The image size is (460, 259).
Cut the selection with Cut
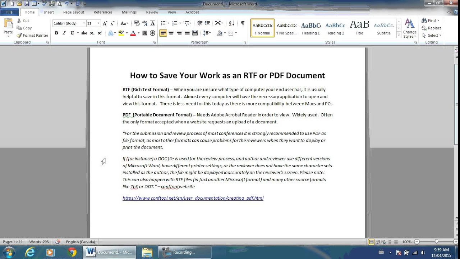(23, 21)
